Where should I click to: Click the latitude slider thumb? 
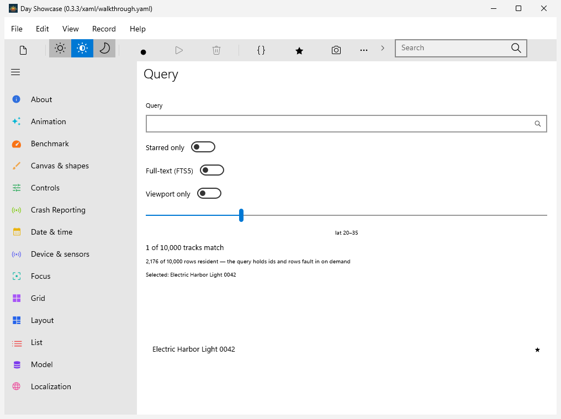click(241, 215)
